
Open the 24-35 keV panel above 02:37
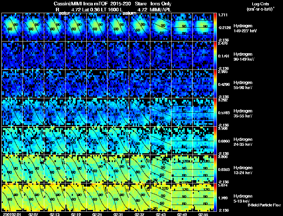tap(139, 141)
